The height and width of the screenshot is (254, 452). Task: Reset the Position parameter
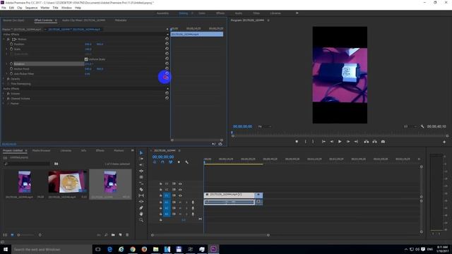[x=167, y=44]
